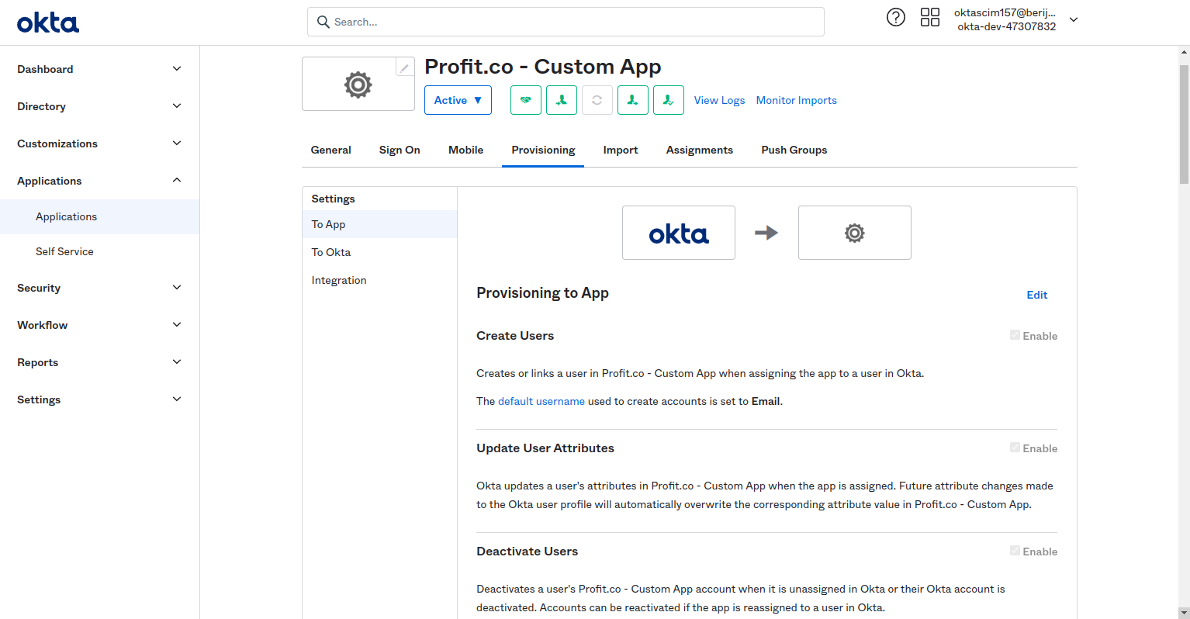Open the Active status dropdown

click(458, 99)
